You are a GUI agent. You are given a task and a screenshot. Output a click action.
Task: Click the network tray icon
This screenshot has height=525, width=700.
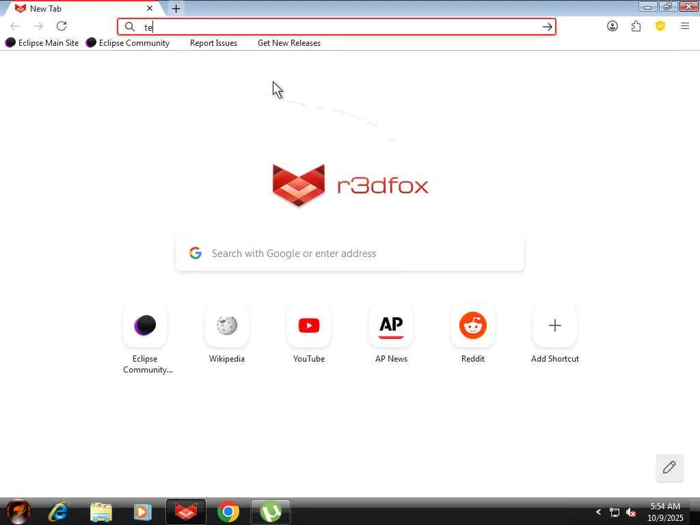pyautogui.click(x=615, y=513)
